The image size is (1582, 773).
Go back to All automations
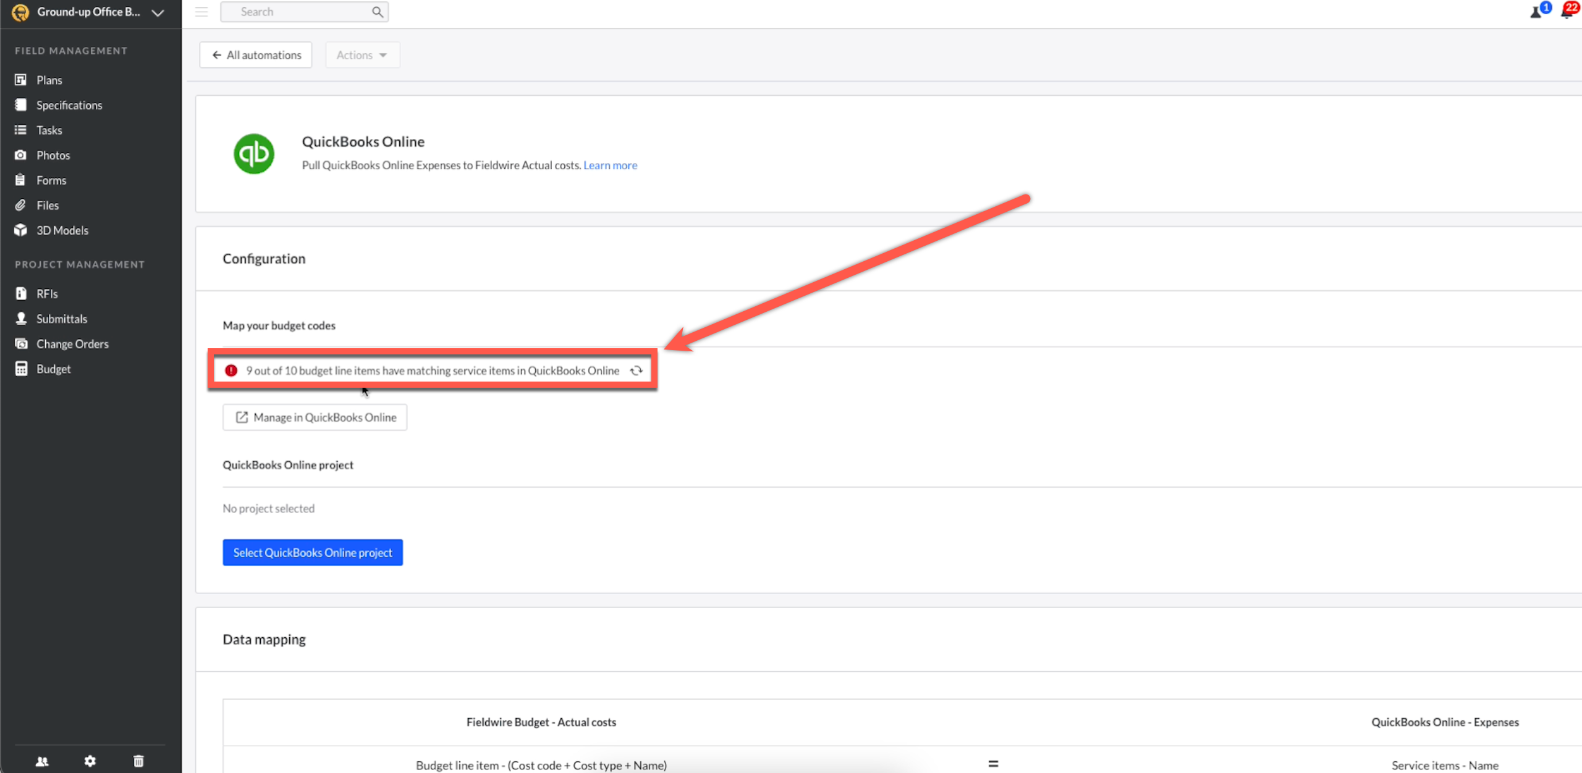pyautogui.click(x=256, y=55)
